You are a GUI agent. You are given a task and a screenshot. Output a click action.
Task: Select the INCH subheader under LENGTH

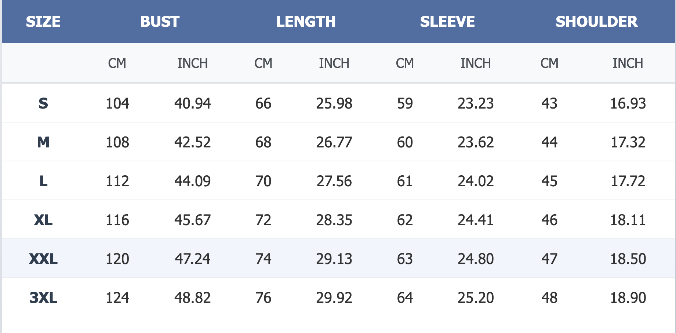click(x=334, y=63)
